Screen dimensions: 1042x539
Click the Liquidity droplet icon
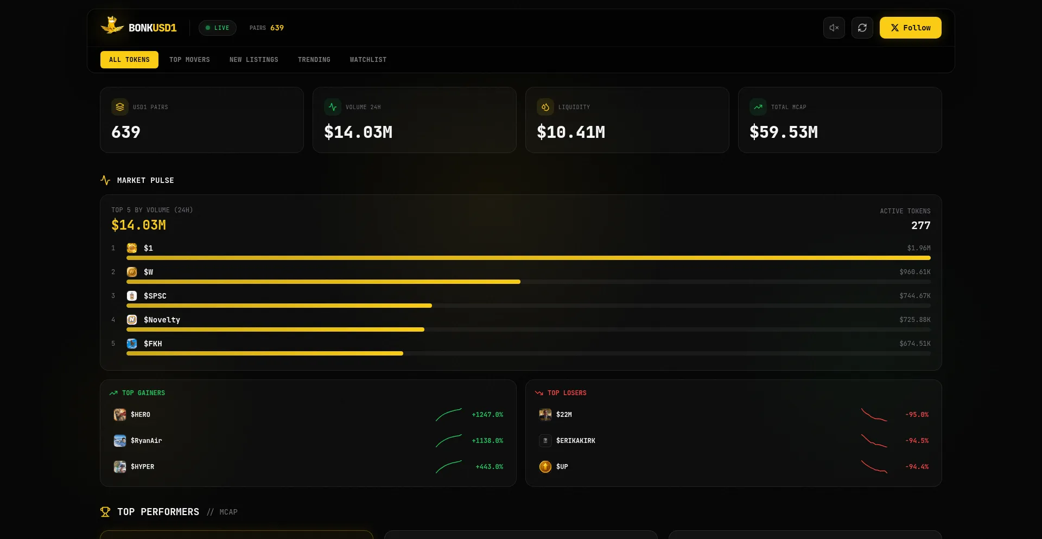pos(545,107)
